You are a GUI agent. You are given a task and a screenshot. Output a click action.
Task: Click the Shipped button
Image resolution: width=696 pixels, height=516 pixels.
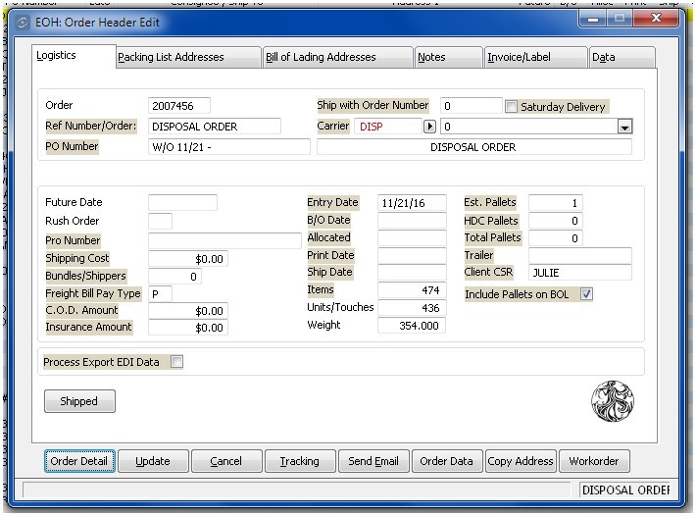pyautogui.click(x=80, y=401)
